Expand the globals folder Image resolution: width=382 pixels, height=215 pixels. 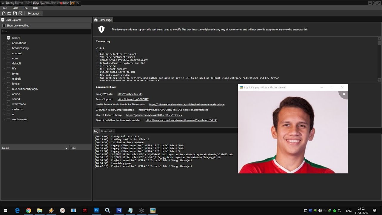4,79
